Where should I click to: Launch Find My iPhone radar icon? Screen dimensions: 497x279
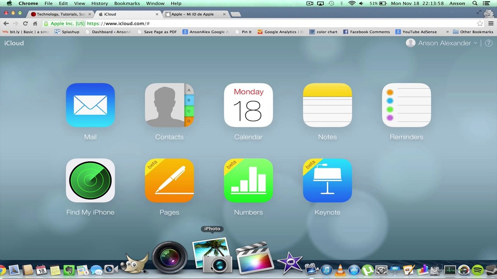pos(90,181)
